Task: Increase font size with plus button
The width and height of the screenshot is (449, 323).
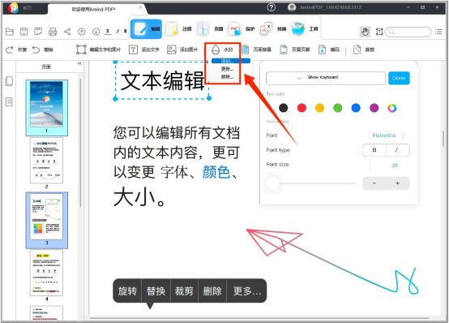Action: [397, 183]
